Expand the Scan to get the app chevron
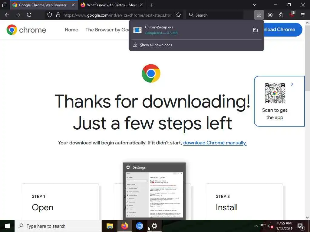 (292, 85)
